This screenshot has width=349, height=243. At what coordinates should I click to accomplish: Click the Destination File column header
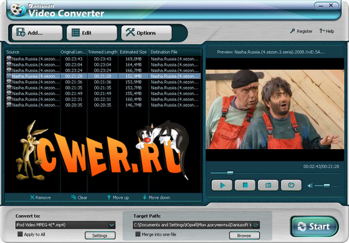pyautogui.click(x=175, y=52)
